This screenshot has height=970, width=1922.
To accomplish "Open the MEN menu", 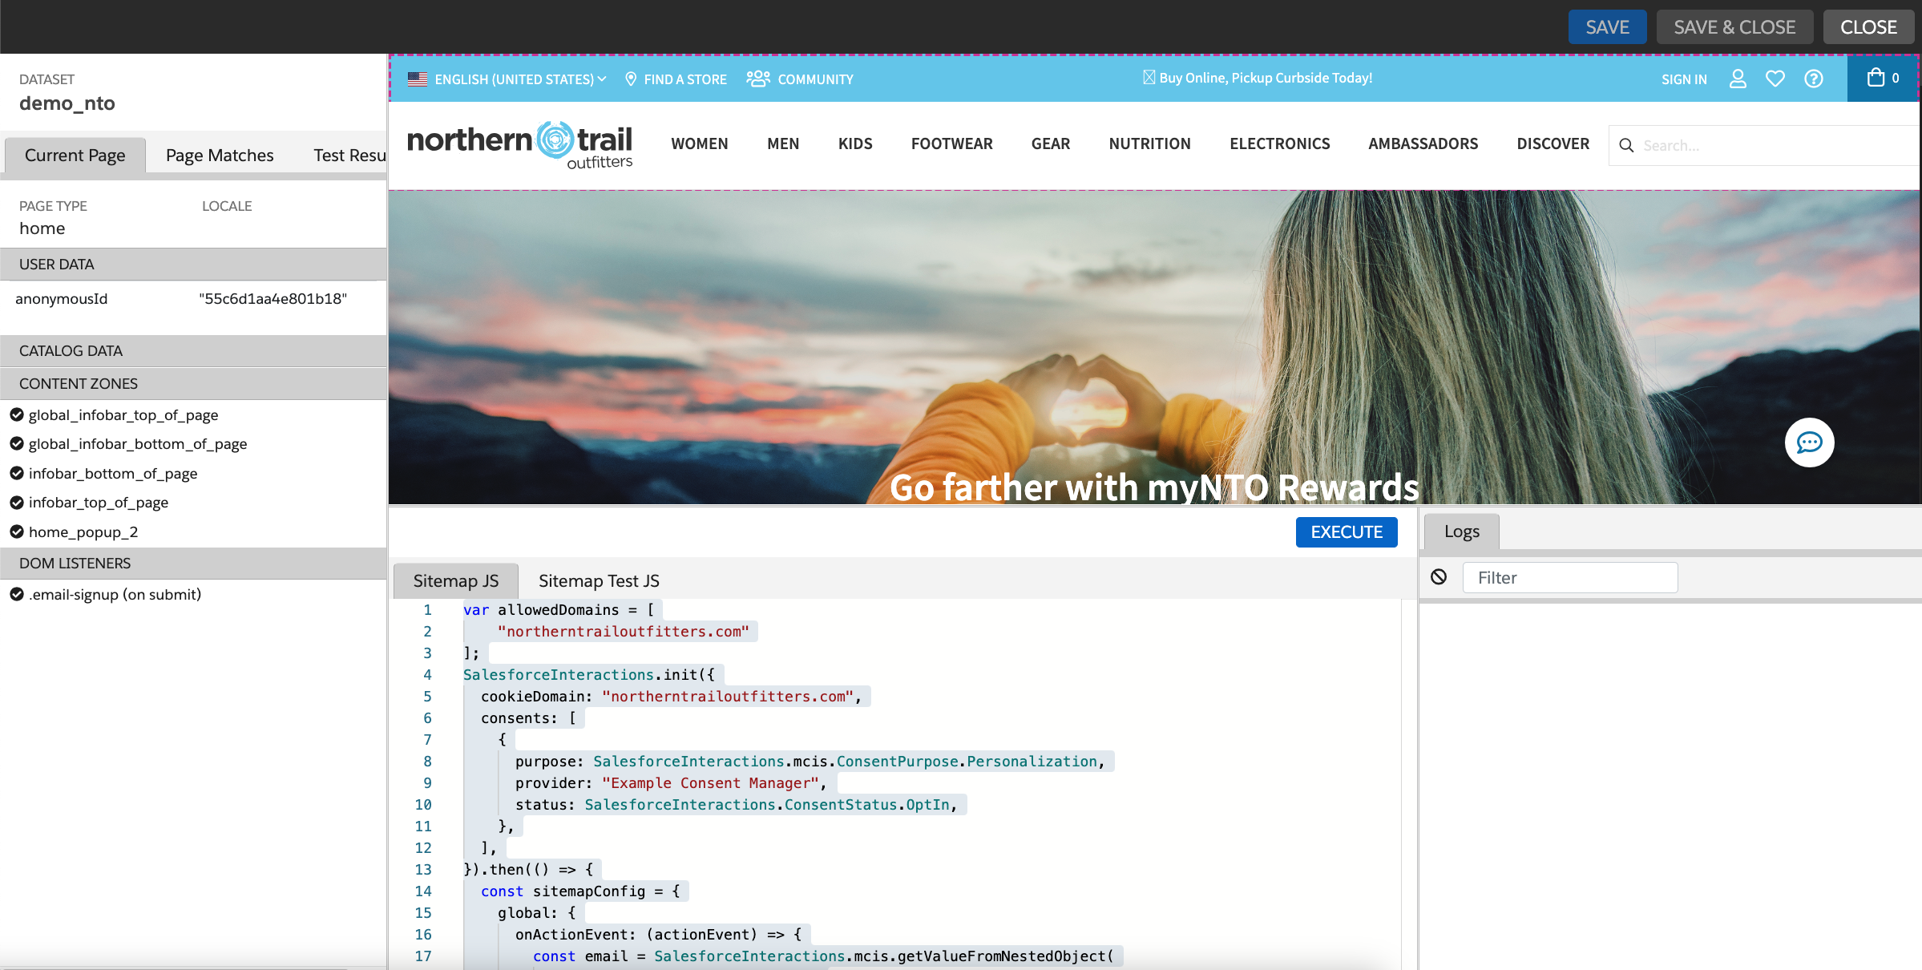I will point(783,143).
